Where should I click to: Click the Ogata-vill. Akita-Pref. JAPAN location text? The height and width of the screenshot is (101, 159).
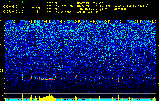coord(113,6)
